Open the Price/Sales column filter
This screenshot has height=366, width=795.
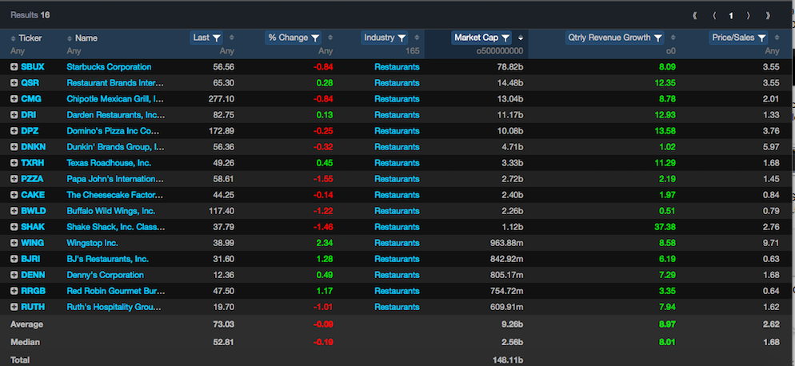(738, 38)
